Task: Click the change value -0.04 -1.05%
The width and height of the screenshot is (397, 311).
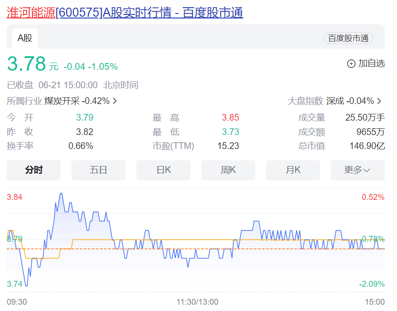Action: click(x=90, y=67)
